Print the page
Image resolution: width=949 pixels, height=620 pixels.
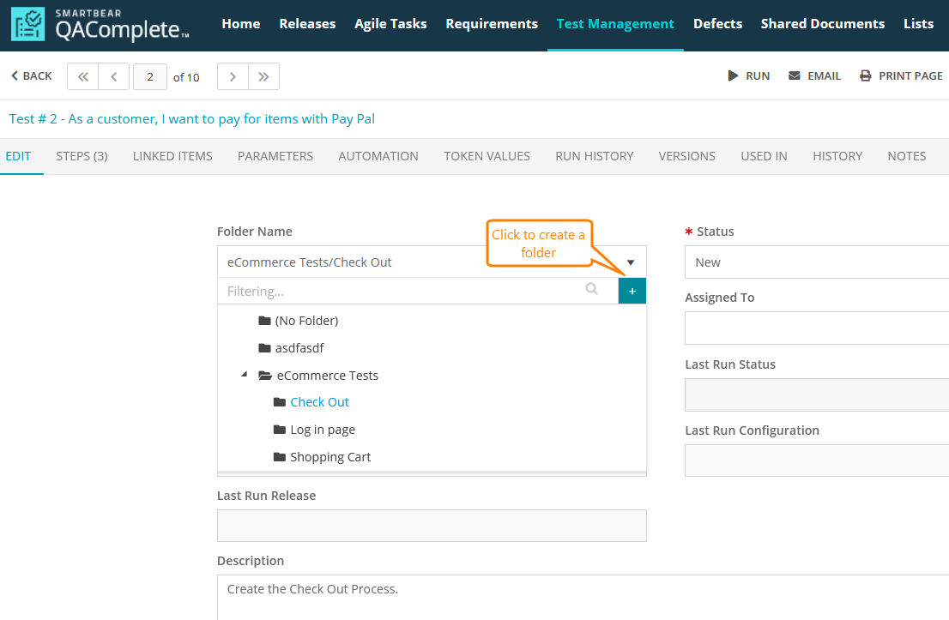pos(901,76)
